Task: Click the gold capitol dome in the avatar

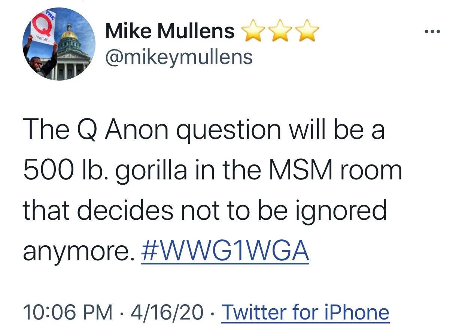Action: (x=69, y=34)
